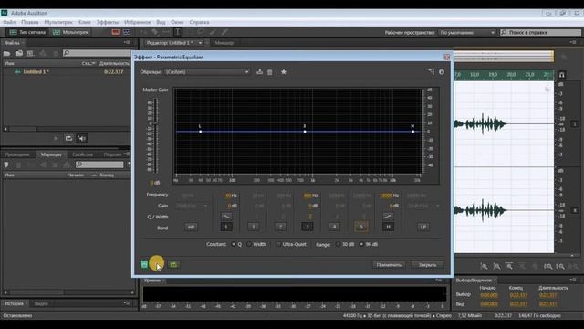Select low shelf slope icon above L band
The image size is (584, 329).
point(226,217)
